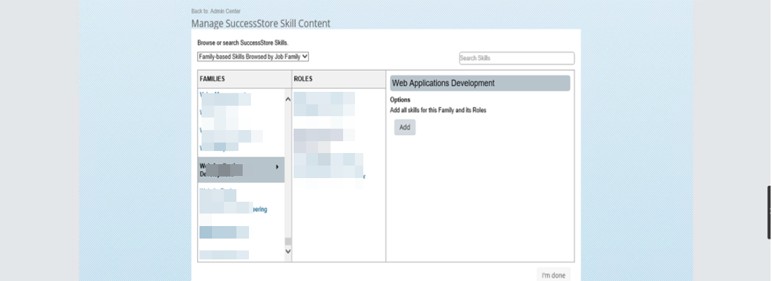Add all skills for this family

tap(404, 127)
